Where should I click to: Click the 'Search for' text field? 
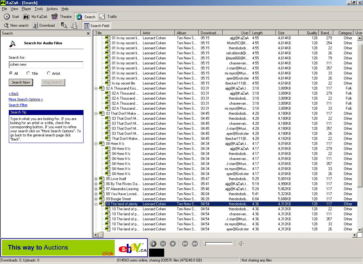46,65
